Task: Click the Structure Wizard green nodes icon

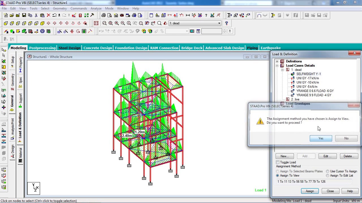Action: 86,15
